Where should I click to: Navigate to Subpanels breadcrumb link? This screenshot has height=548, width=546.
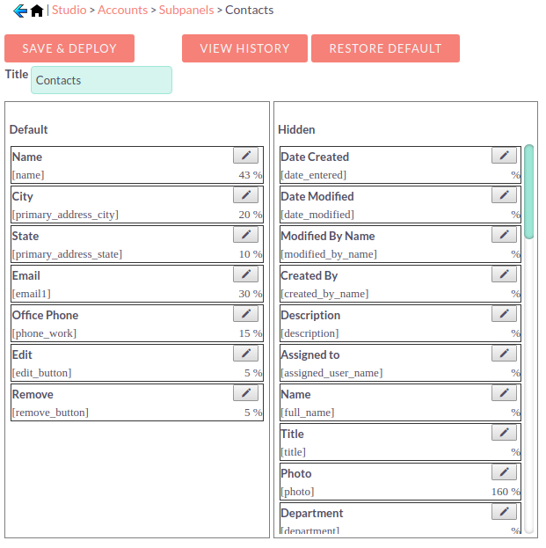[x=187, y=11]
